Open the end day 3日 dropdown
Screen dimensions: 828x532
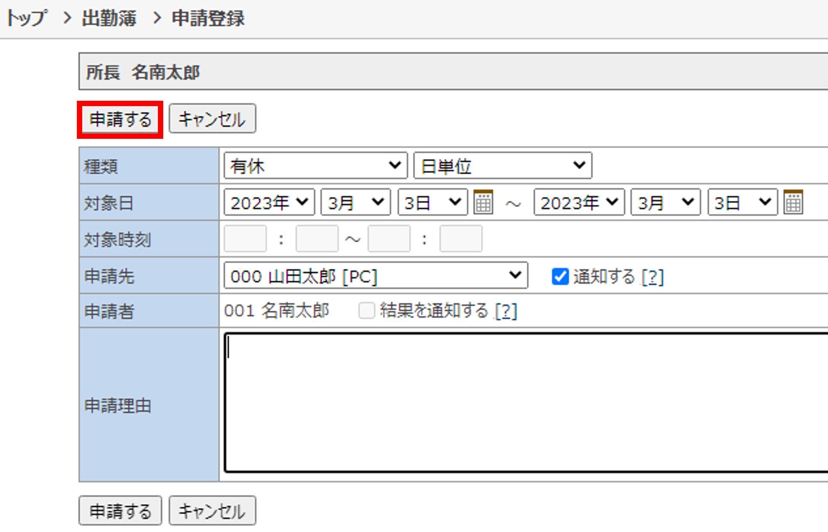742,202
